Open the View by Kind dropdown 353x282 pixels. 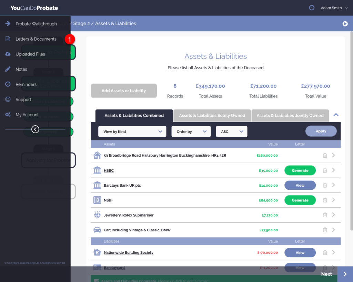pyautogui.click(x=132, y=132)
